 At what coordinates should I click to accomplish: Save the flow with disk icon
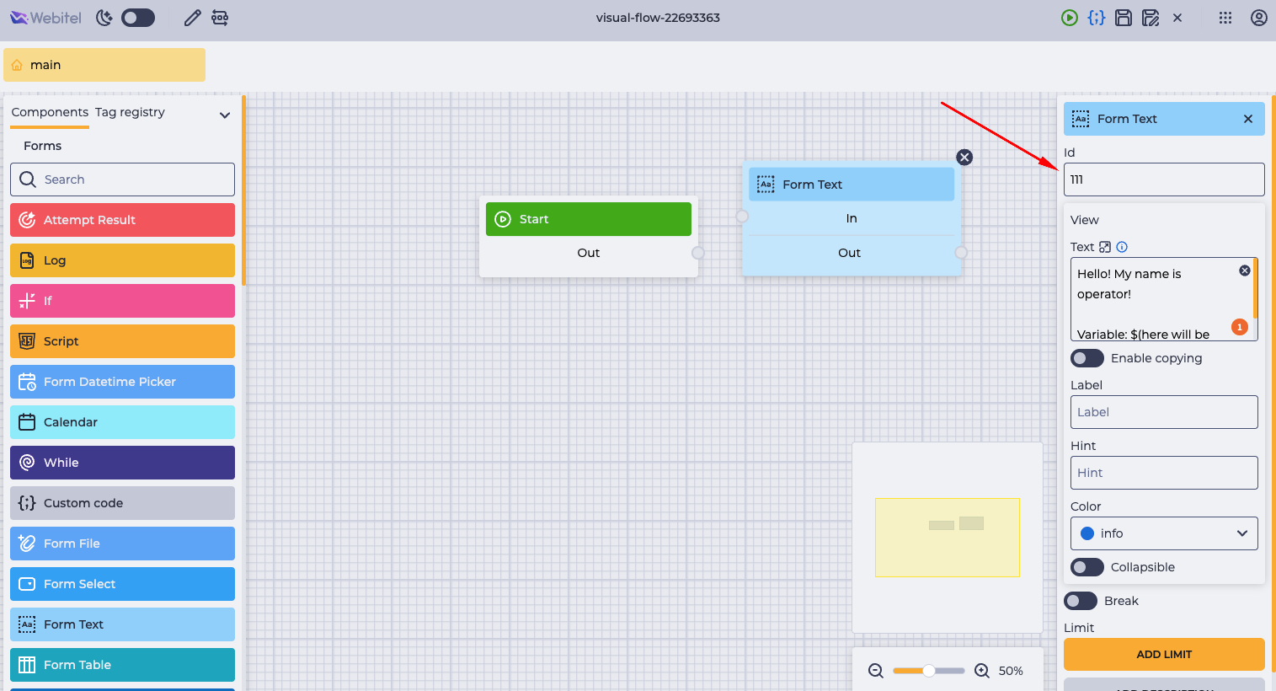[x=1124, y=18]
